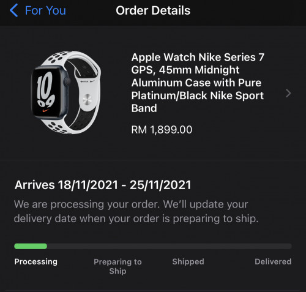Tap the Apple Watch Nike product image

(x=65, y=92)
